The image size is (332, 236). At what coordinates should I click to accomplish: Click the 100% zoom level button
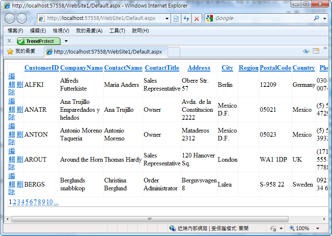(299, 228)
